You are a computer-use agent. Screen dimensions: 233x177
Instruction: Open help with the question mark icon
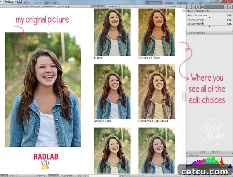226,7
